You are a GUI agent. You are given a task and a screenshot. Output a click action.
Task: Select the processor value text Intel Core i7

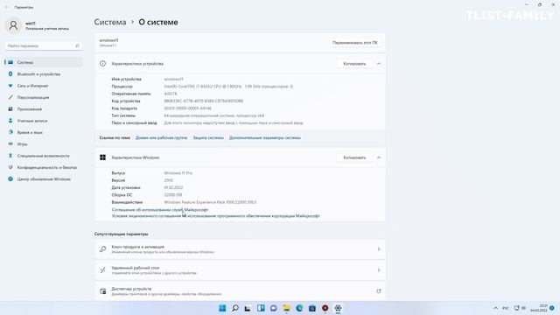pos(228,87)
